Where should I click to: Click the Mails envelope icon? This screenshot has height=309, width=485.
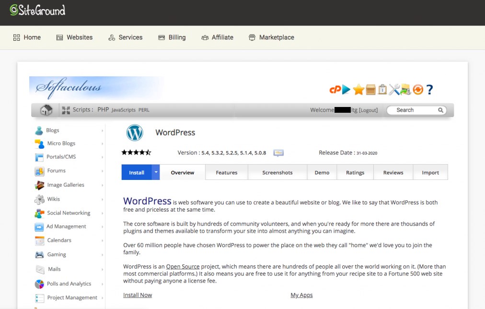(40, 269)
